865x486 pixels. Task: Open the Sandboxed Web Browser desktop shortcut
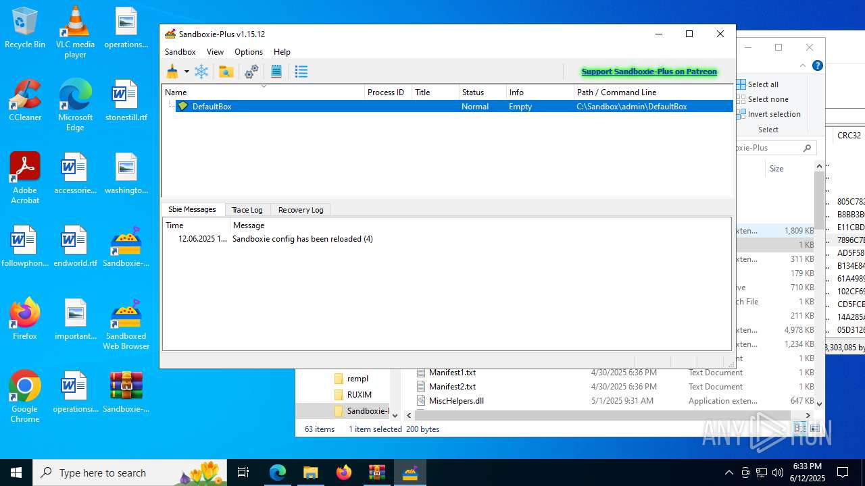[126, 324]
